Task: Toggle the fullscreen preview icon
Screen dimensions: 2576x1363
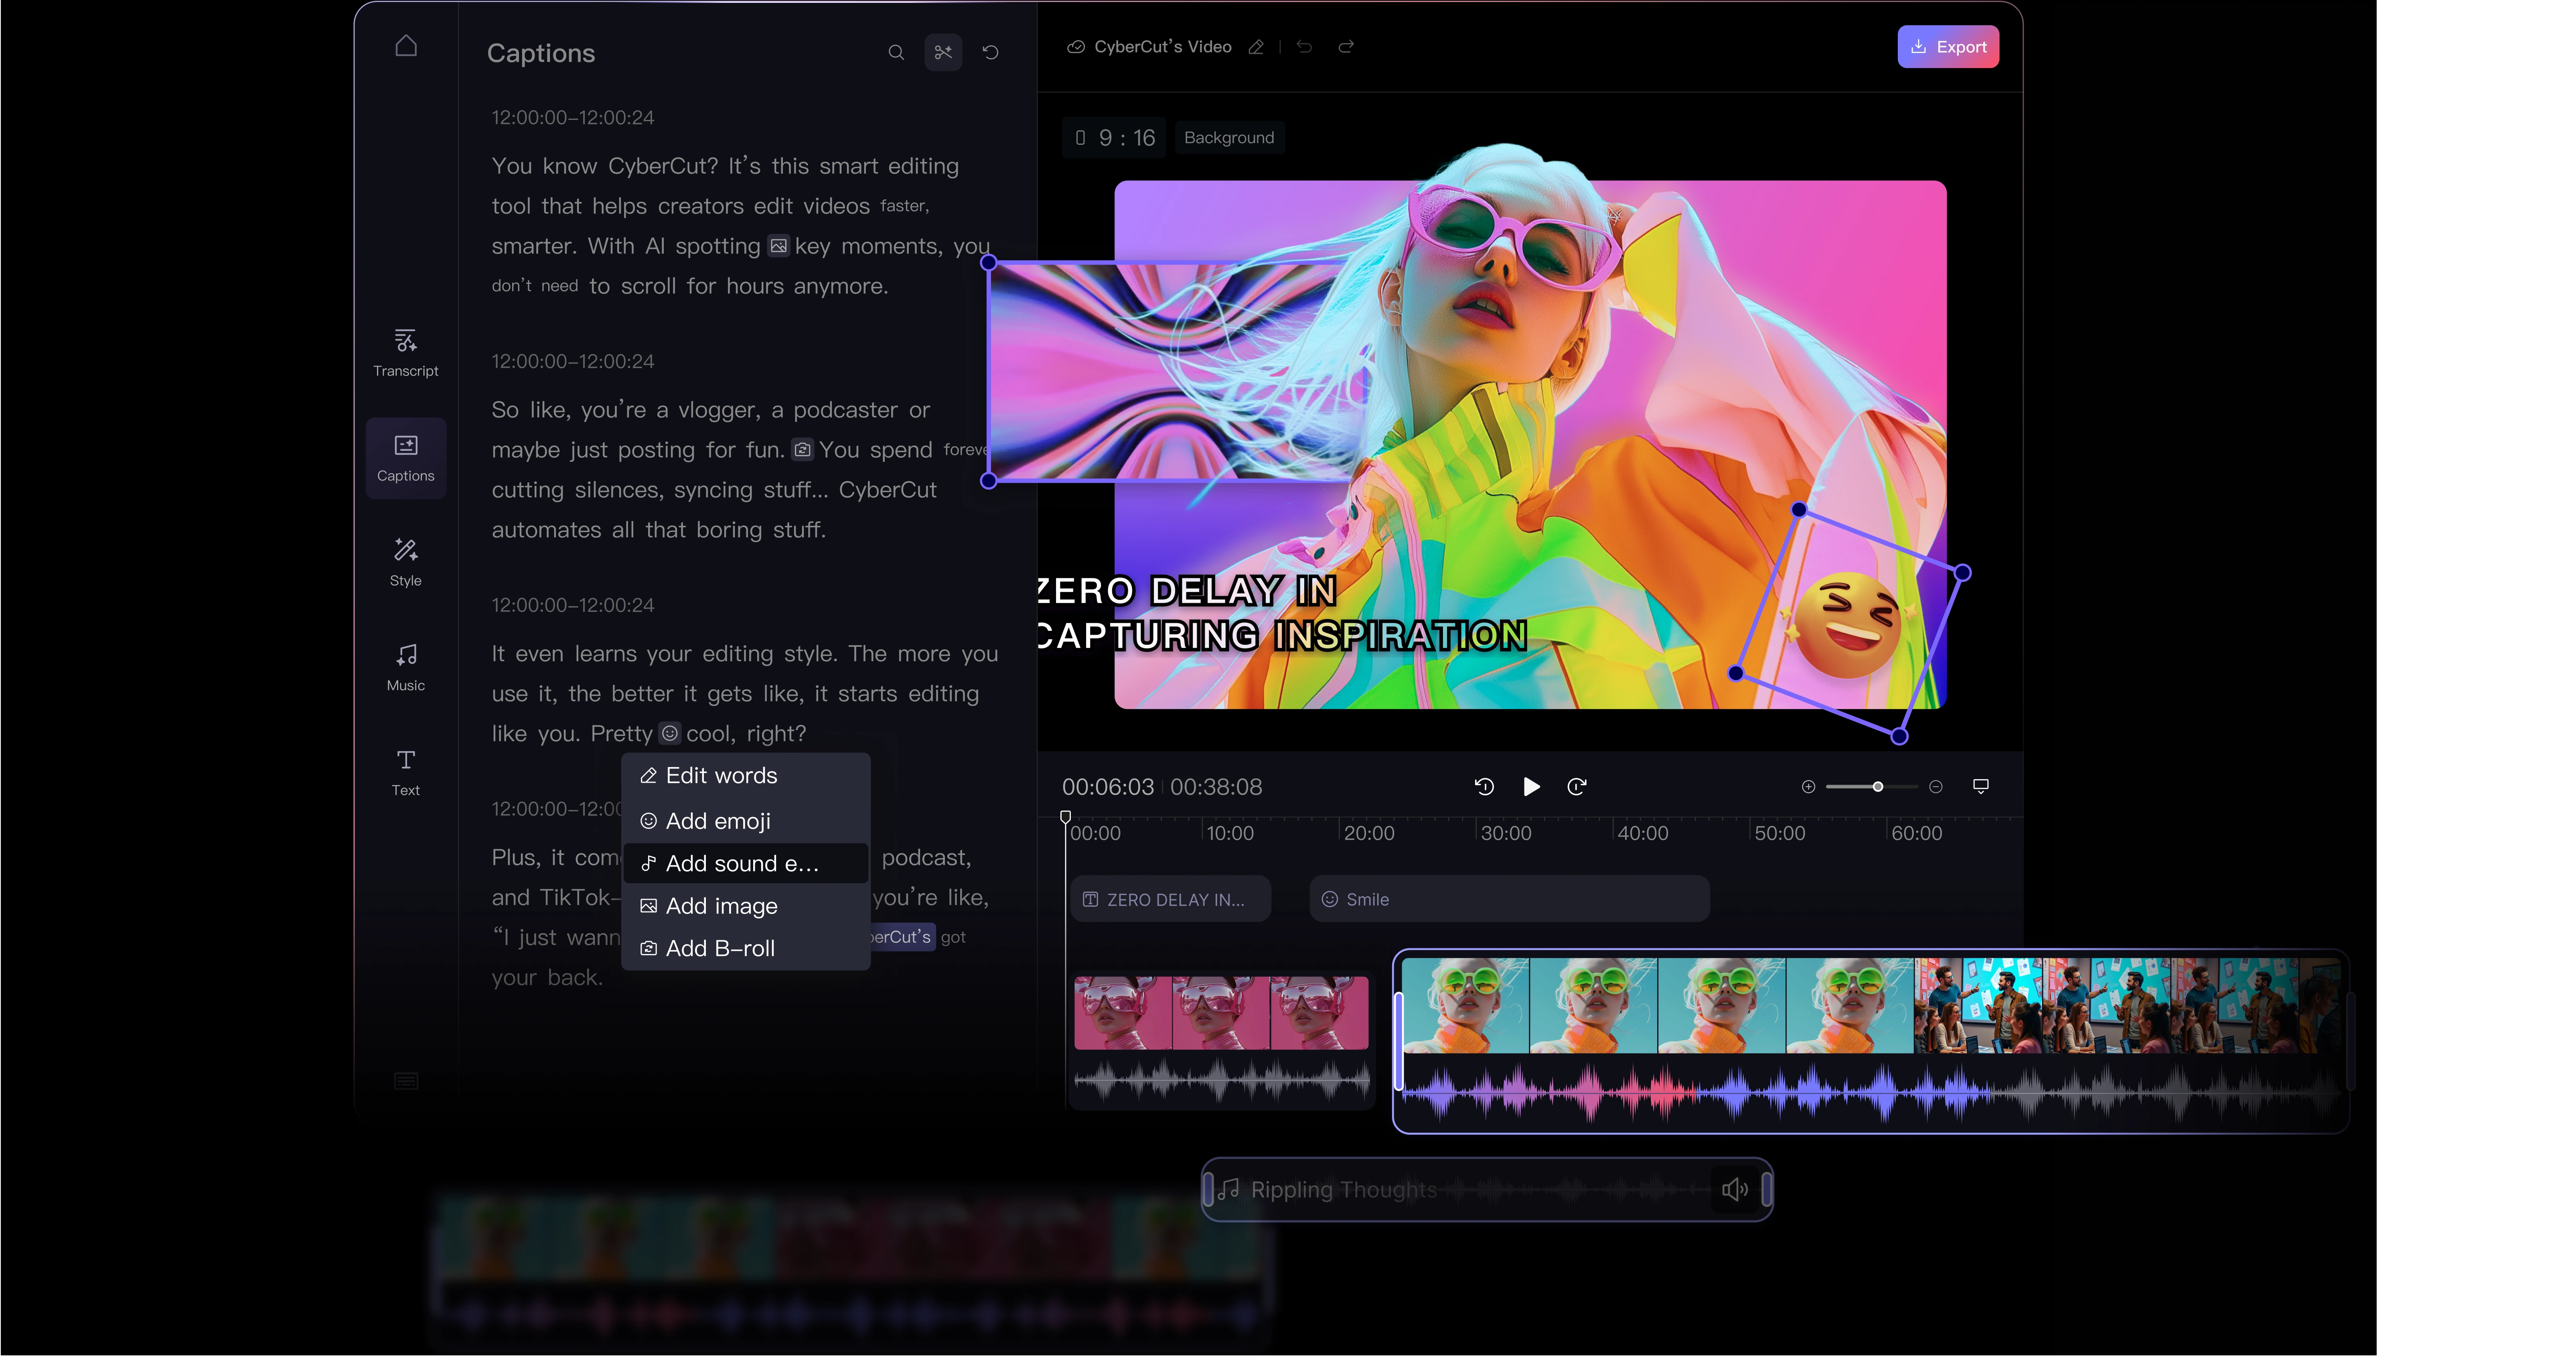Action: pyautogui.click(x=1980, y=786)
